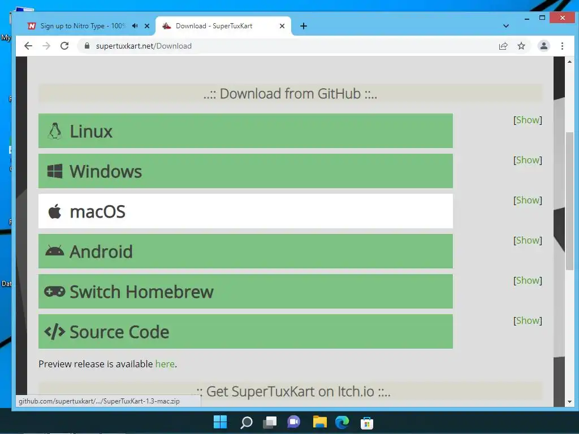Viewport: 579px width, 434px height.
Task: Click the Linux download button
Action: (x=245, y=131)
